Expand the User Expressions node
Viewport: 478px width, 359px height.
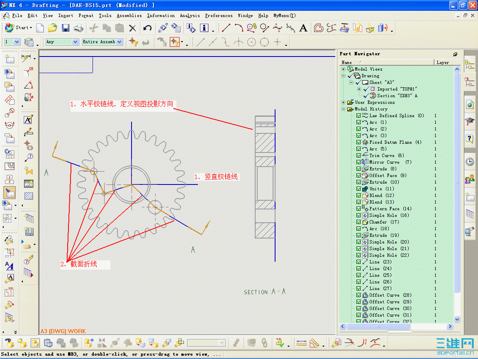tap(343, 103)
